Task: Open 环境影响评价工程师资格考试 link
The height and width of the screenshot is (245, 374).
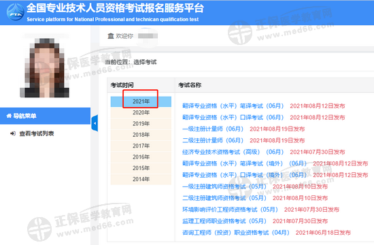Action: point(230,210)
